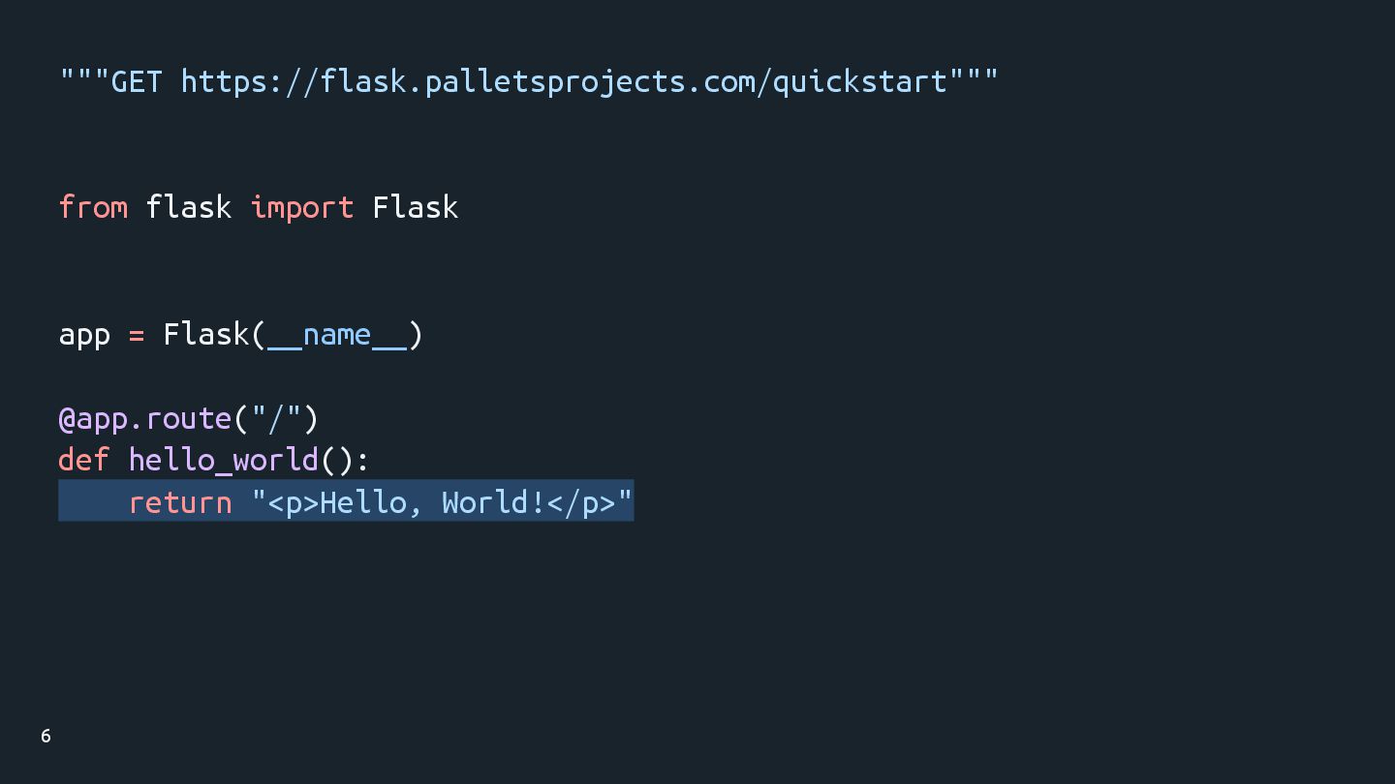Click the GET word in the docstring
This screenshot has width=1395, height=784.
click(137, 82)
